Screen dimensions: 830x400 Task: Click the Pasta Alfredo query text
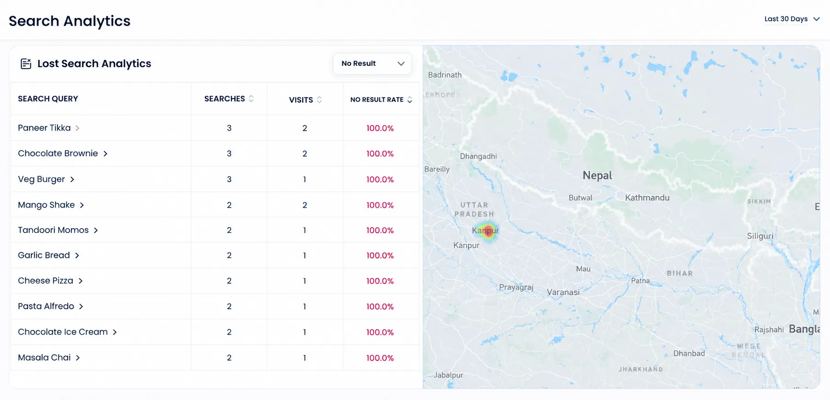[46, 306]
